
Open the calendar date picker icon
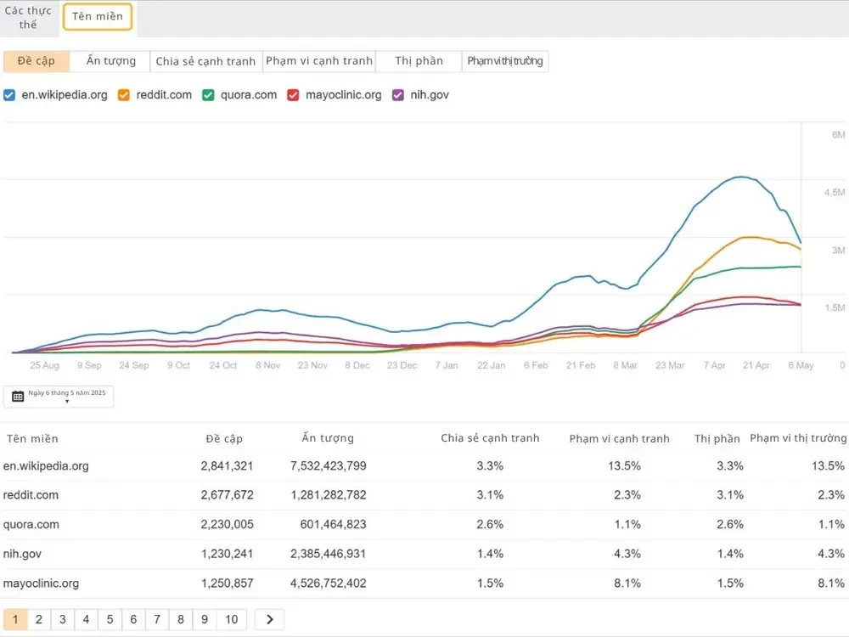(18, 397)
